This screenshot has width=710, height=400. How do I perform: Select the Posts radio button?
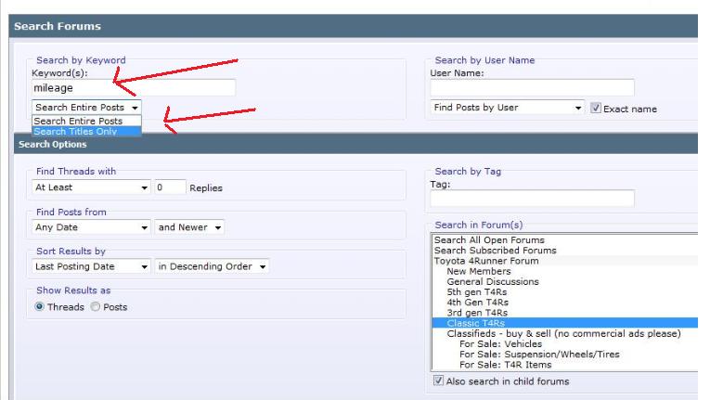pyautogui.click(x=95, y=306)
